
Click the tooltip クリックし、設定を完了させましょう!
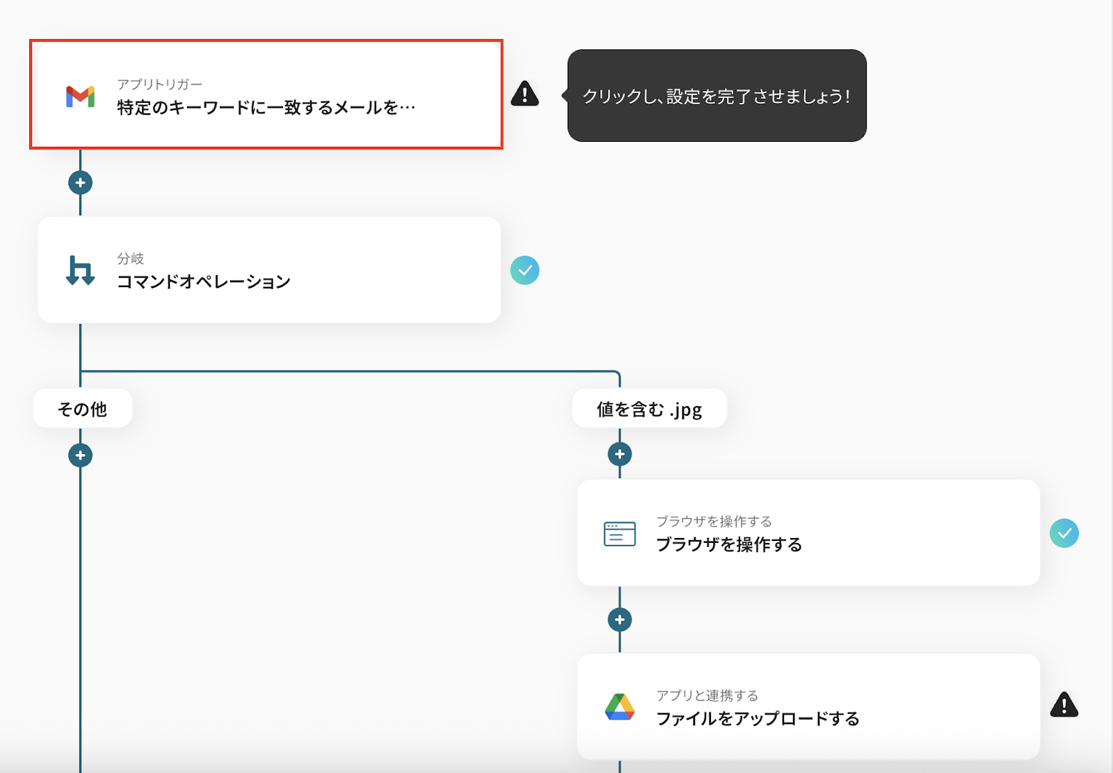(x=716, y=96)
